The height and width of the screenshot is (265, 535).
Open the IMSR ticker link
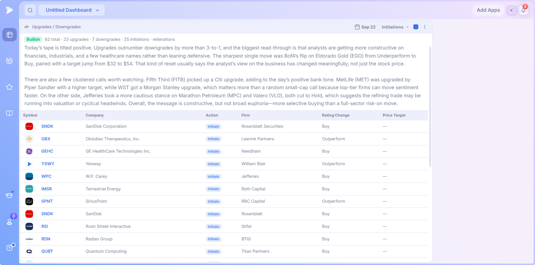(47, 189)
